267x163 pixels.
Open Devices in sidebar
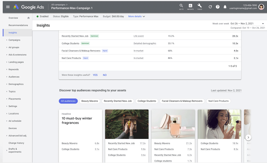[13, 128]
